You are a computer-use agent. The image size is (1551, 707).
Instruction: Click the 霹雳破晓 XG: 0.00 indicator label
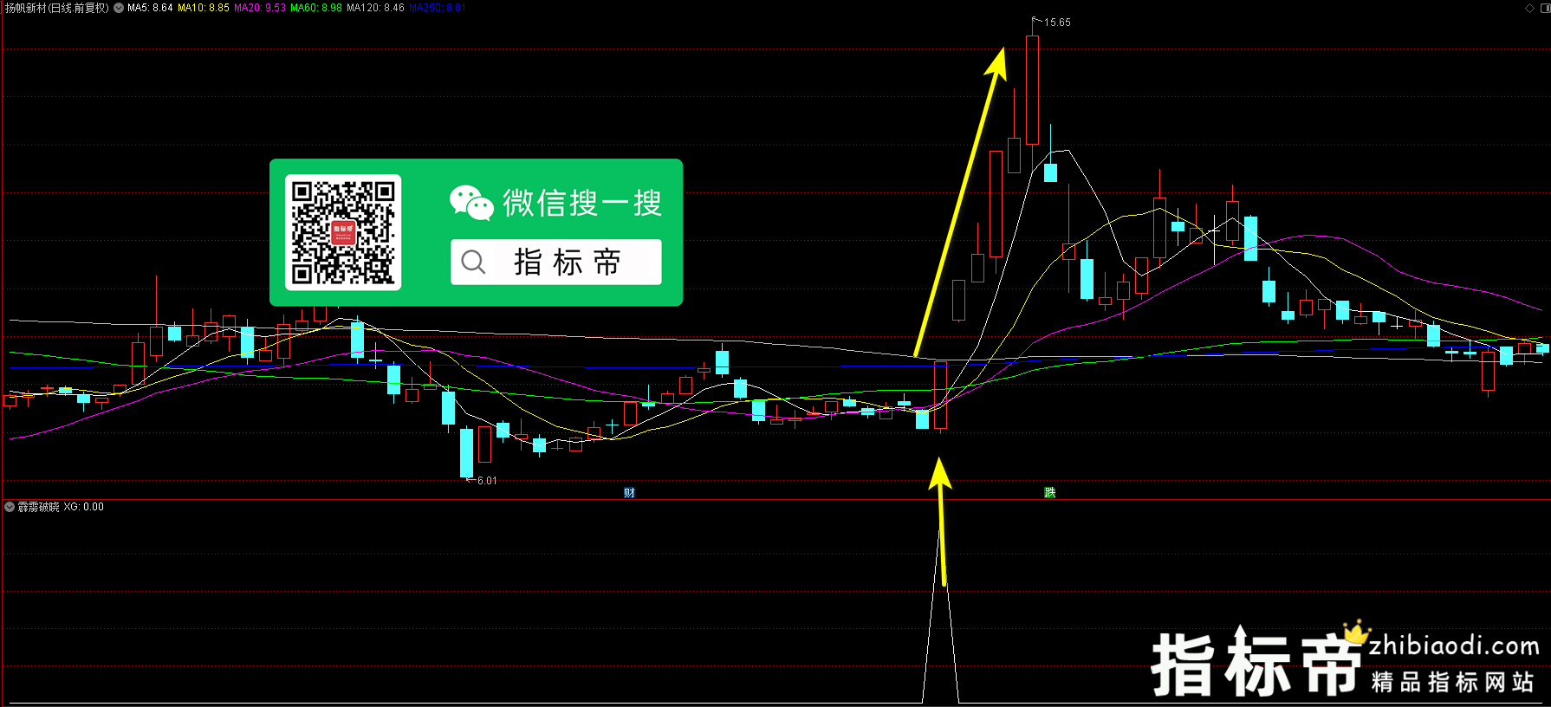(x=61, y=507)
